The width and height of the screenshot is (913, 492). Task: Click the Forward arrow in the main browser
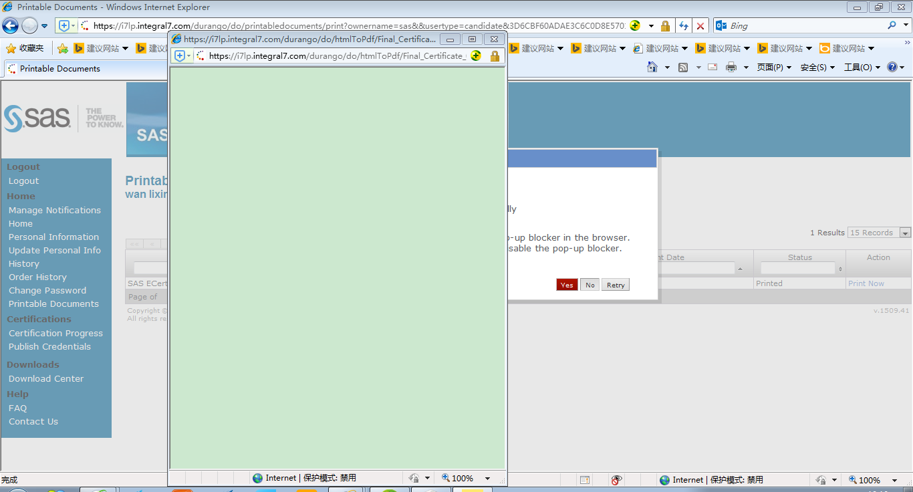pos(29,26)
